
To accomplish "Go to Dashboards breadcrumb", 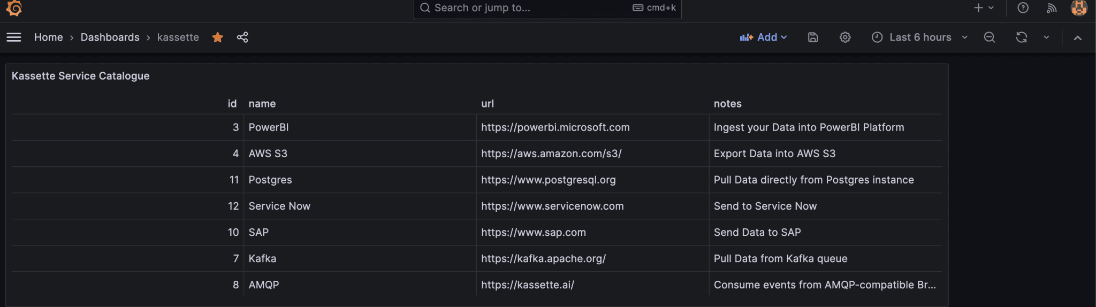I will tap(110, 37).
